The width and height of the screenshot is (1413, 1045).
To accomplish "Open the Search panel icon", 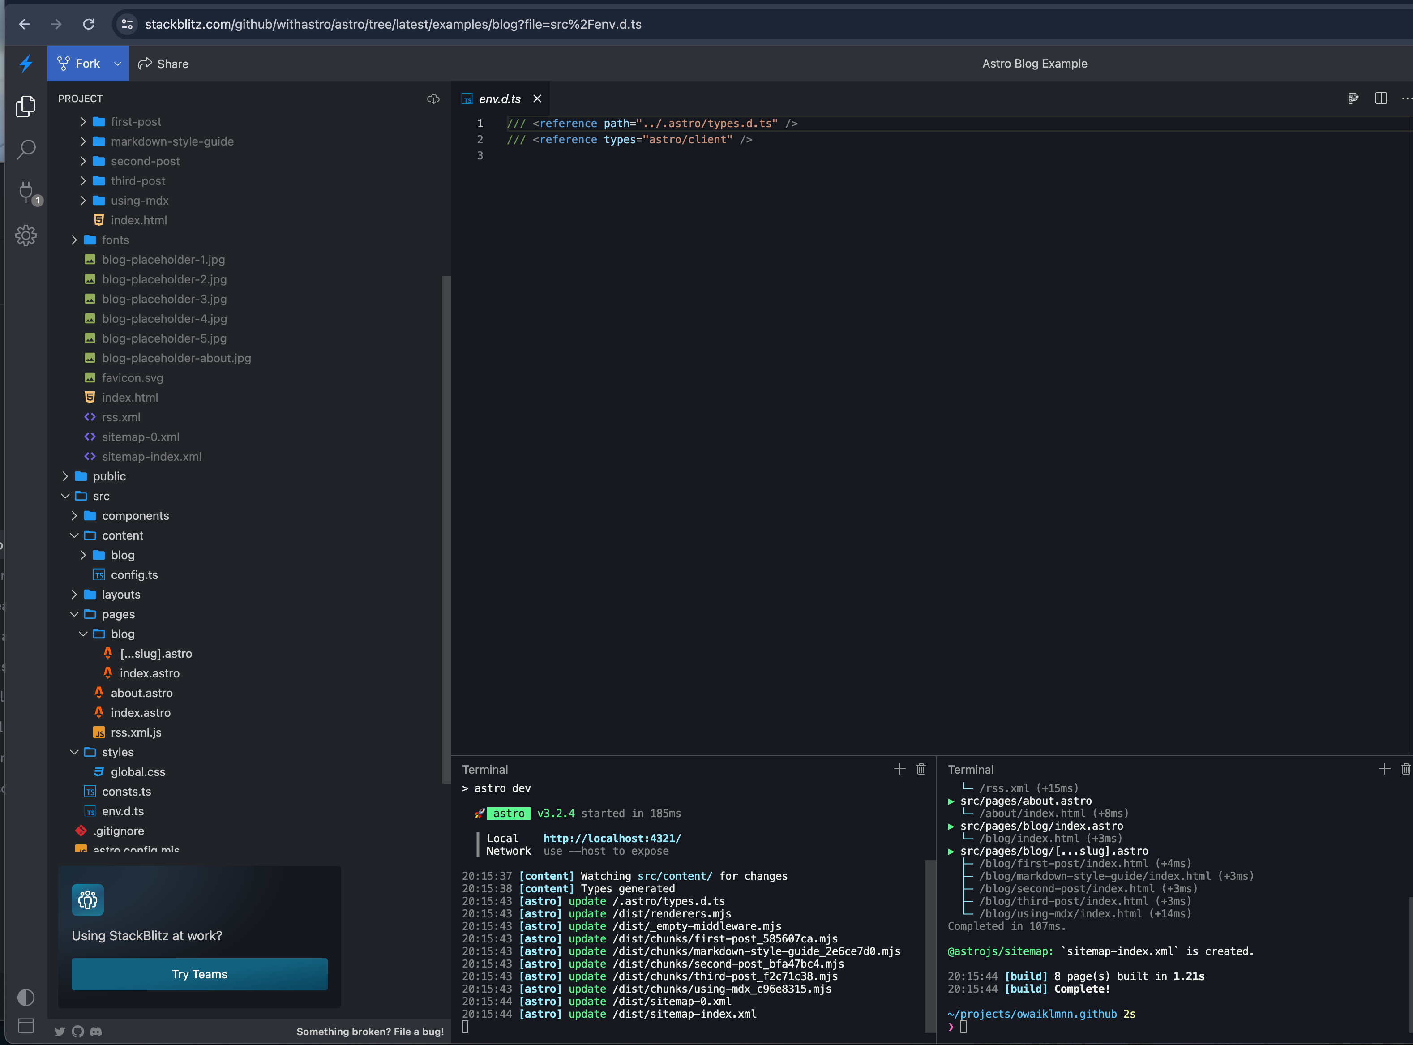I will click(x=26, y=149).
